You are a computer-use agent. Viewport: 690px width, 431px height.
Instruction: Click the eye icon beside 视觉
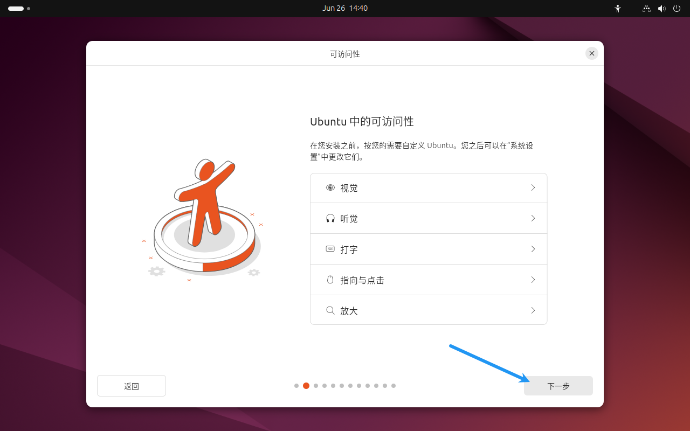(x=330, y=188)
